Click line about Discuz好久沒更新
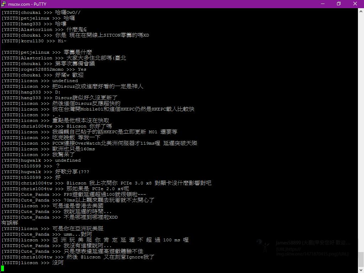Screen dimensions: 364x273 point(59,98)
